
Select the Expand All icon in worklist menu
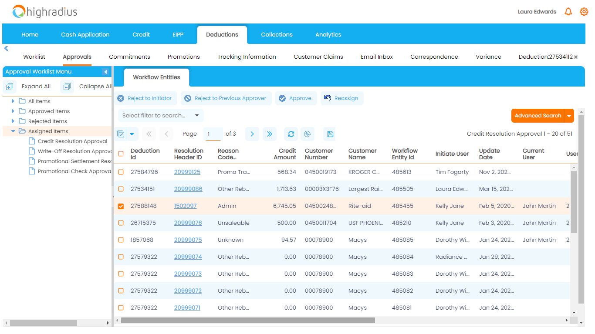tap(10, 86)
